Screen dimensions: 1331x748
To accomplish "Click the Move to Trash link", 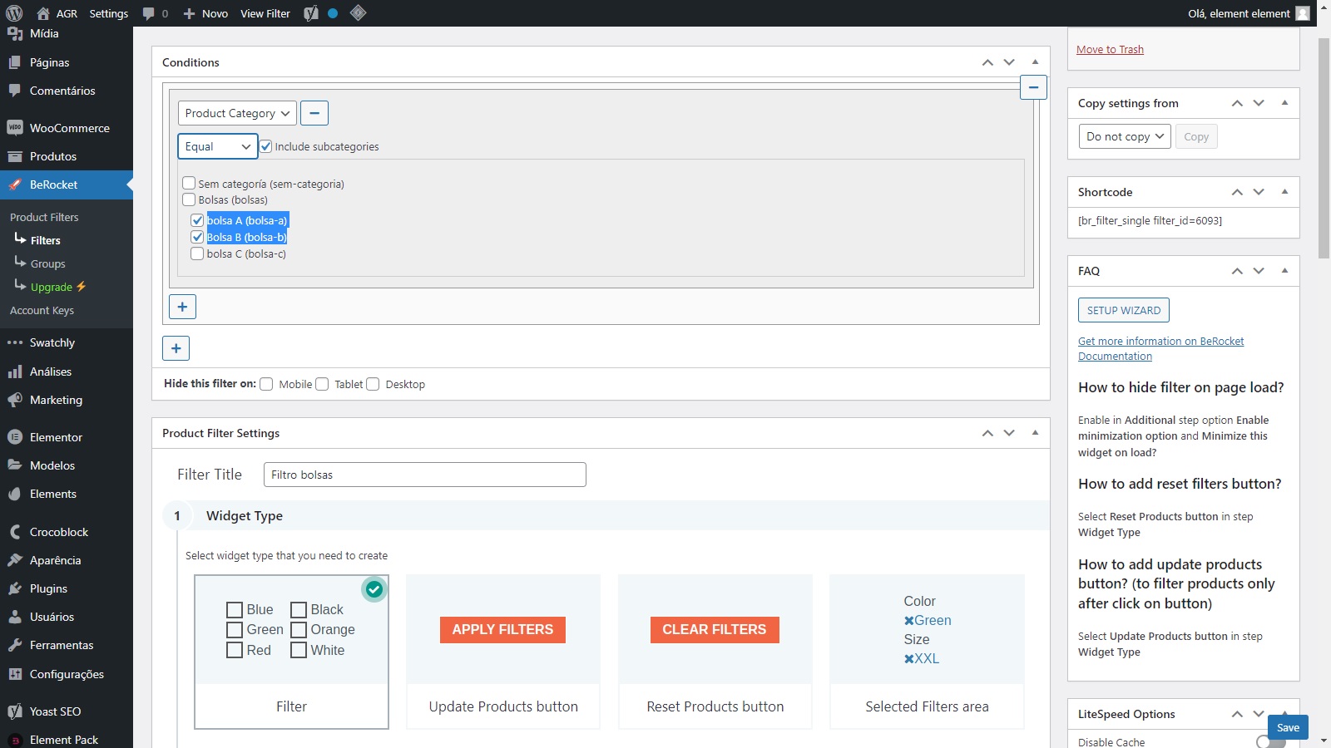I will click(x=1110, y=49).
